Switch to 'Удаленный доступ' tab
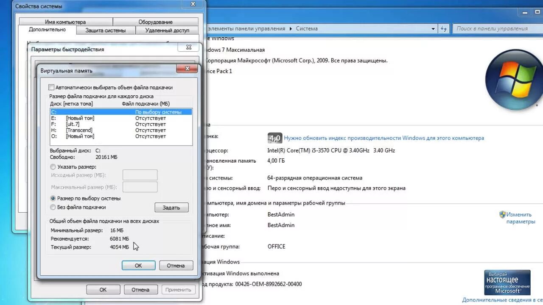 click(x=167, y=30)
